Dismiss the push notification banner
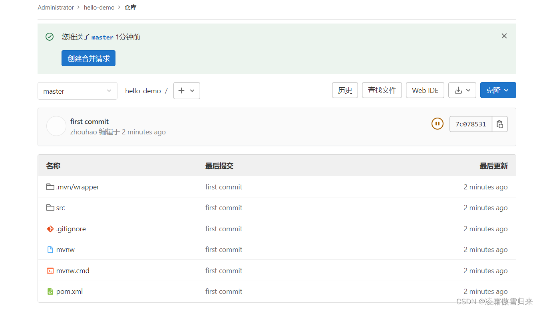Viewport: 539px width, 309px height. point(504,36)
